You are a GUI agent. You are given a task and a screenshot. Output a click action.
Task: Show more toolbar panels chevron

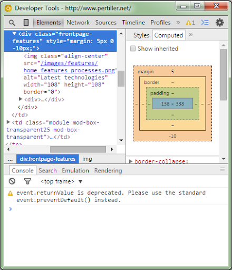tap(178, 22)
